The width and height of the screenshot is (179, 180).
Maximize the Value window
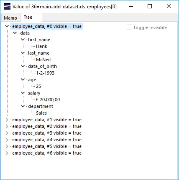pos(150,6)
